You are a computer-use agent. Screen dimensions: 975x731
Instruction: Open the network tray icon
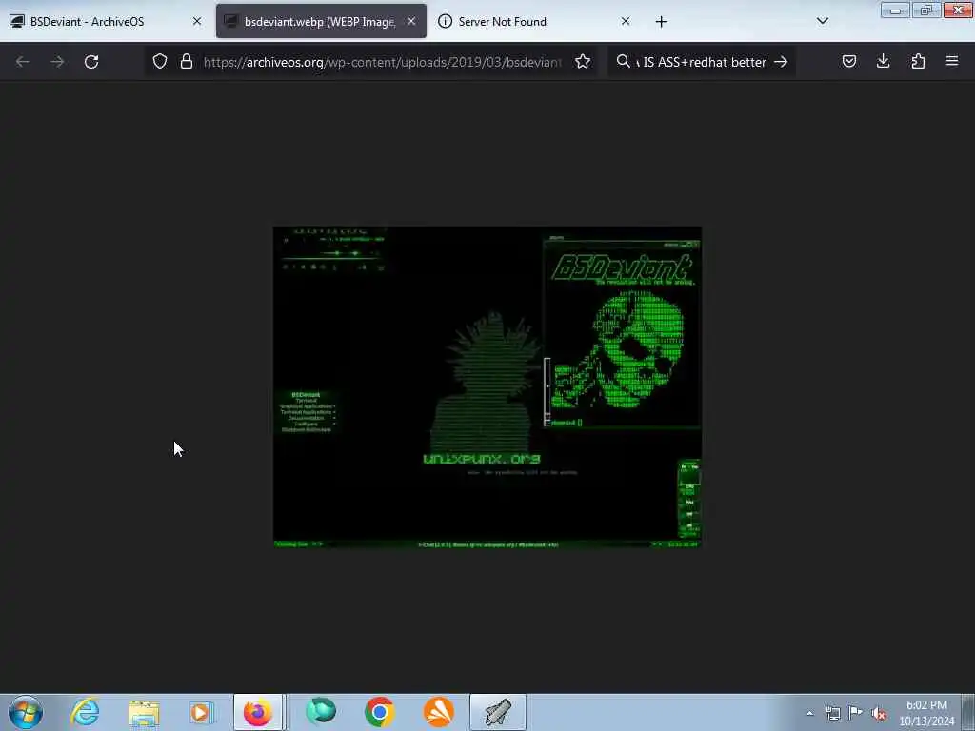[x=832, y=713]
